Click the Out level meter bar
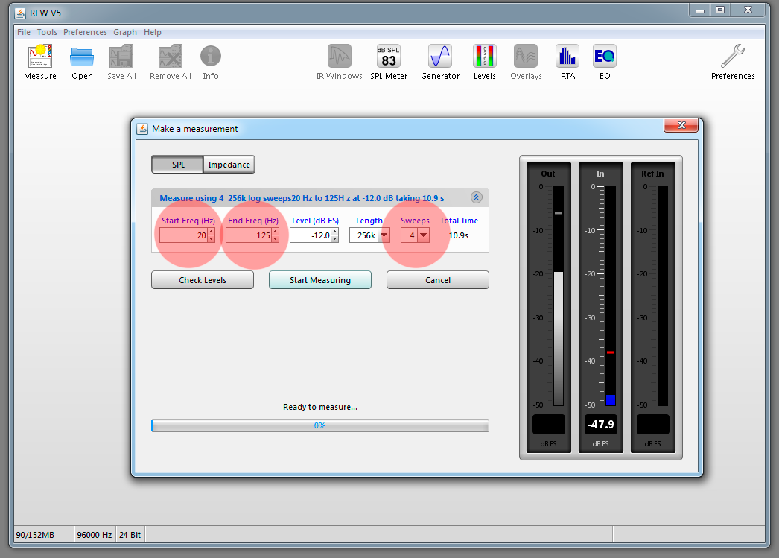The width and height of the screenshot is (779, 558). (559, 296)
